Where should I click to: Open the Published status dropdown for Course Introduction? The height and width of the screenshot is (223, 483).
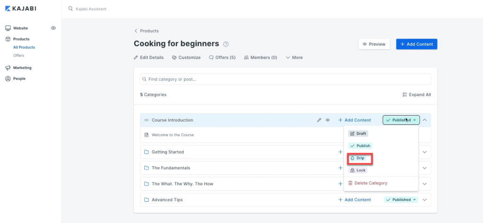401,120
